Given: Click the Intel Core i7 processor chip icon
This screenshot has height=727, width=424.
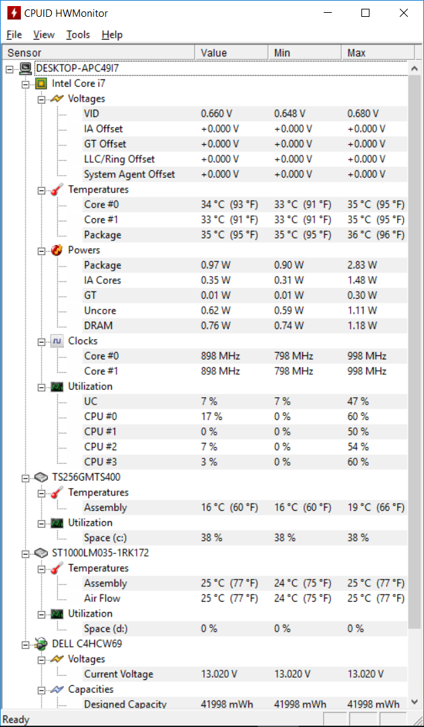Looking at the screenshot, I should [41, 83].
